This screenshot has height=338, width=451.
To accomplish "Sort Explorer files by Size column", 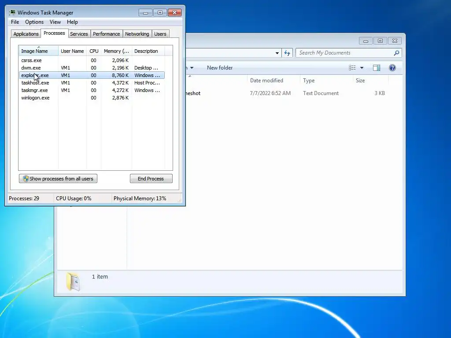I will (x=370, y=81).
